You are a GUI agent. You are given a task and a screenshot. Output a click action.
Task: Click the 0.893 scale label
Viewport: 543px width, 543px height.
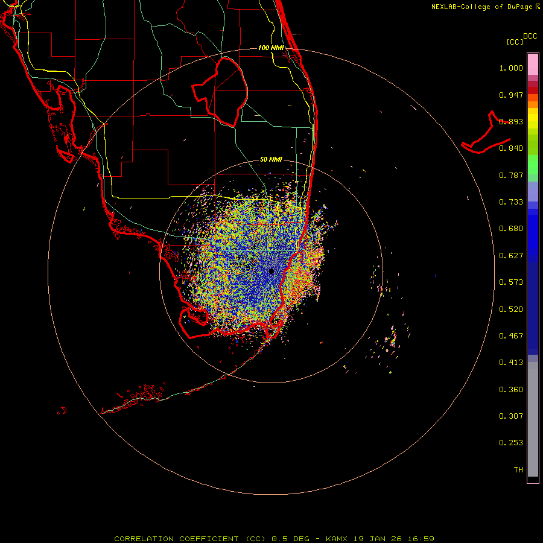click(511, 121)
